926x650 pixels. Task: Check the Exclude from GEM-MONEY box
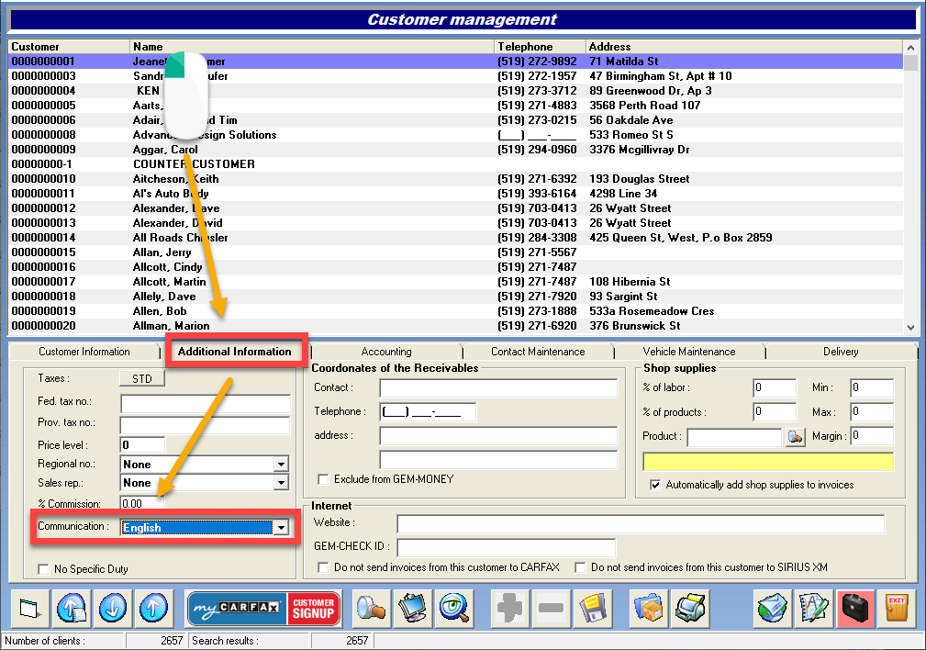pos(323,479)
